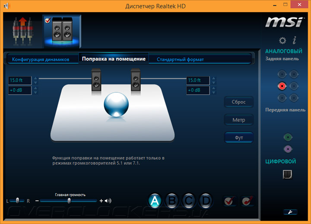Screen dimensions: 311x224
Task: Click the bottom-right rear panel jack
Action: (294, 98)
